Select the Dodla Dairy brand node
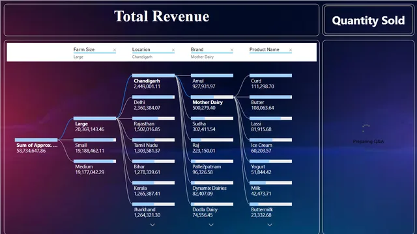 pyautogui.click(x=212, y=211)
